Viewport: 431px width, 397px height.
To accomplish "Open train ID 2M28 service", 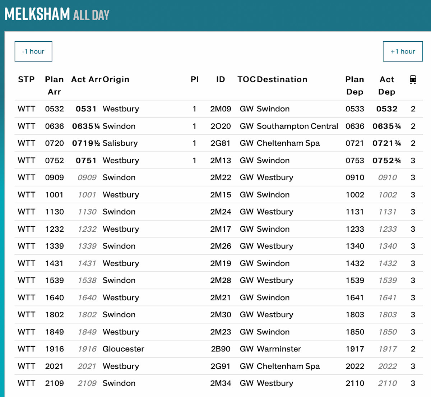I will point(221,280).
